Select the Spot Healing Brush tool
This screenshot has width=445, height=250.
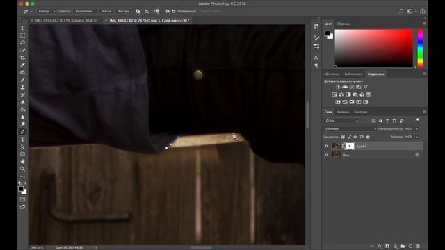tap(22, 72)
